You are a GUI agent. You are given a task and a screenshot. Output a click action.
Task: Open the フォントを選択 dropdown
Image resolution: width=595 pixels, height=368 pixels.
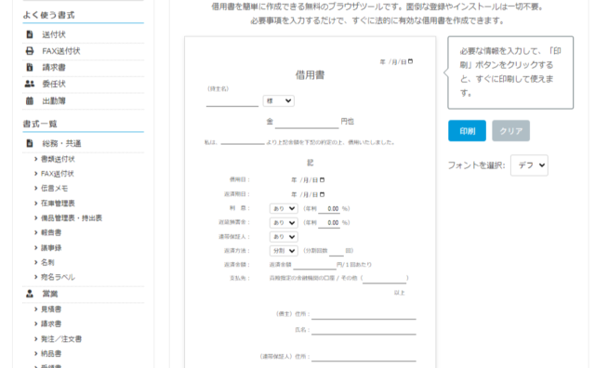[529, 165]
